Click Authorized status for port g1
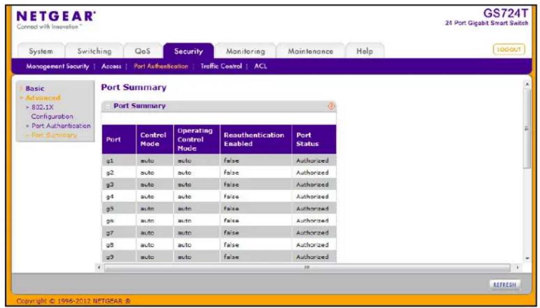 pyautogui.click(x=312, y=161)
